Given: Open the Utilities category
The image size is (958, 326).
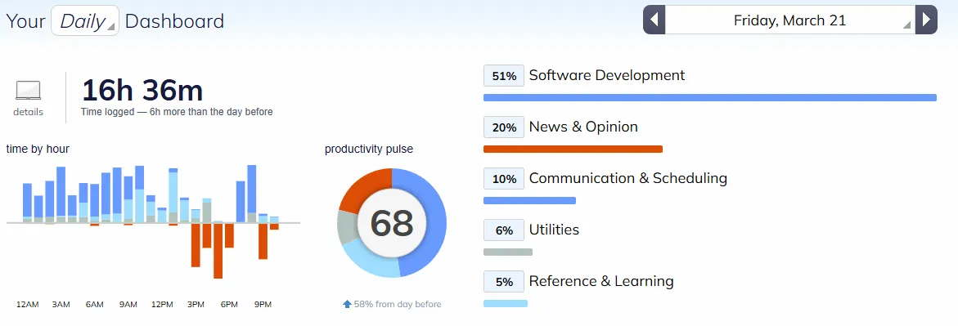Looking at the screenshot, I should [554, 230].
